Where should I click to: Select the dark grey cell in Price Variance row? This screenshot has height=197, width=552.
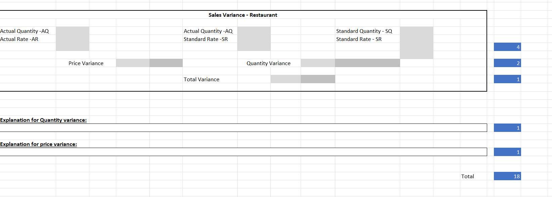(x=166, y=63)
